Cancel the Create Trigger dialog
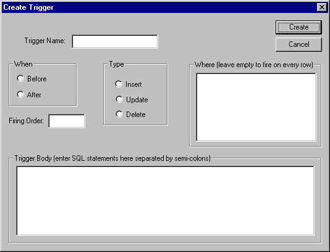This screenshot has width=330, height=252. [298, 44]
